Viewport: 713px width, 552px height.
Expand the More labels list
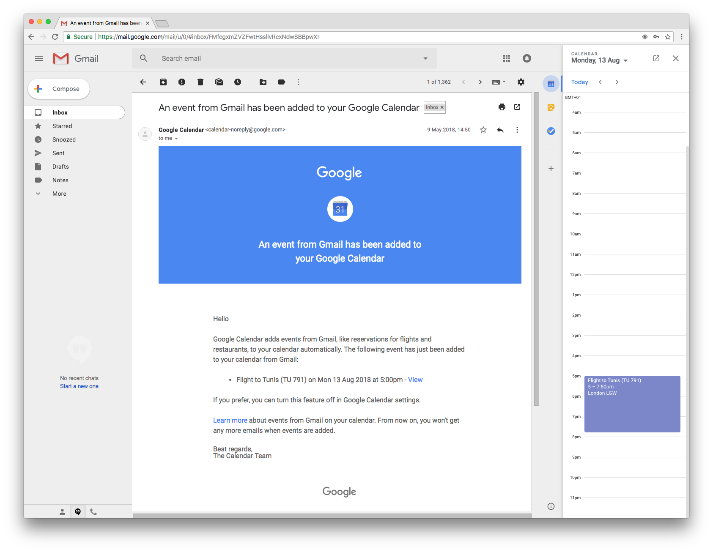59,194
